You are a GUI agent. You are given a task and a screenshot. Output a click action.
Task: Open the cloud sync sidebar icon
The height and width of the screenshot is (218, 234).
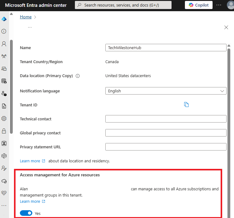coord(4,181)
